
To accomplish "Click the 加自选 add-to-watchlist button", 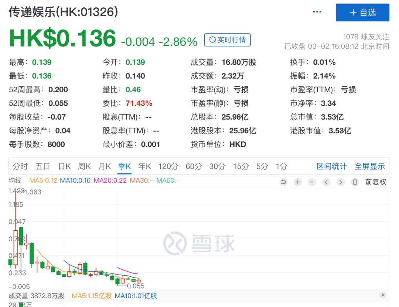I will pyautogui.click(x=363, y=12).
